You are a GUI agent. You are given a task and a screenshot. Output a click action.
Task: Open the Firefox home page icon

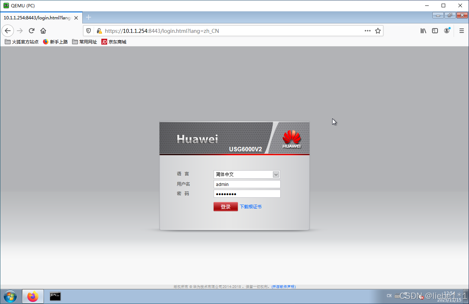click(x=43, y=31)
